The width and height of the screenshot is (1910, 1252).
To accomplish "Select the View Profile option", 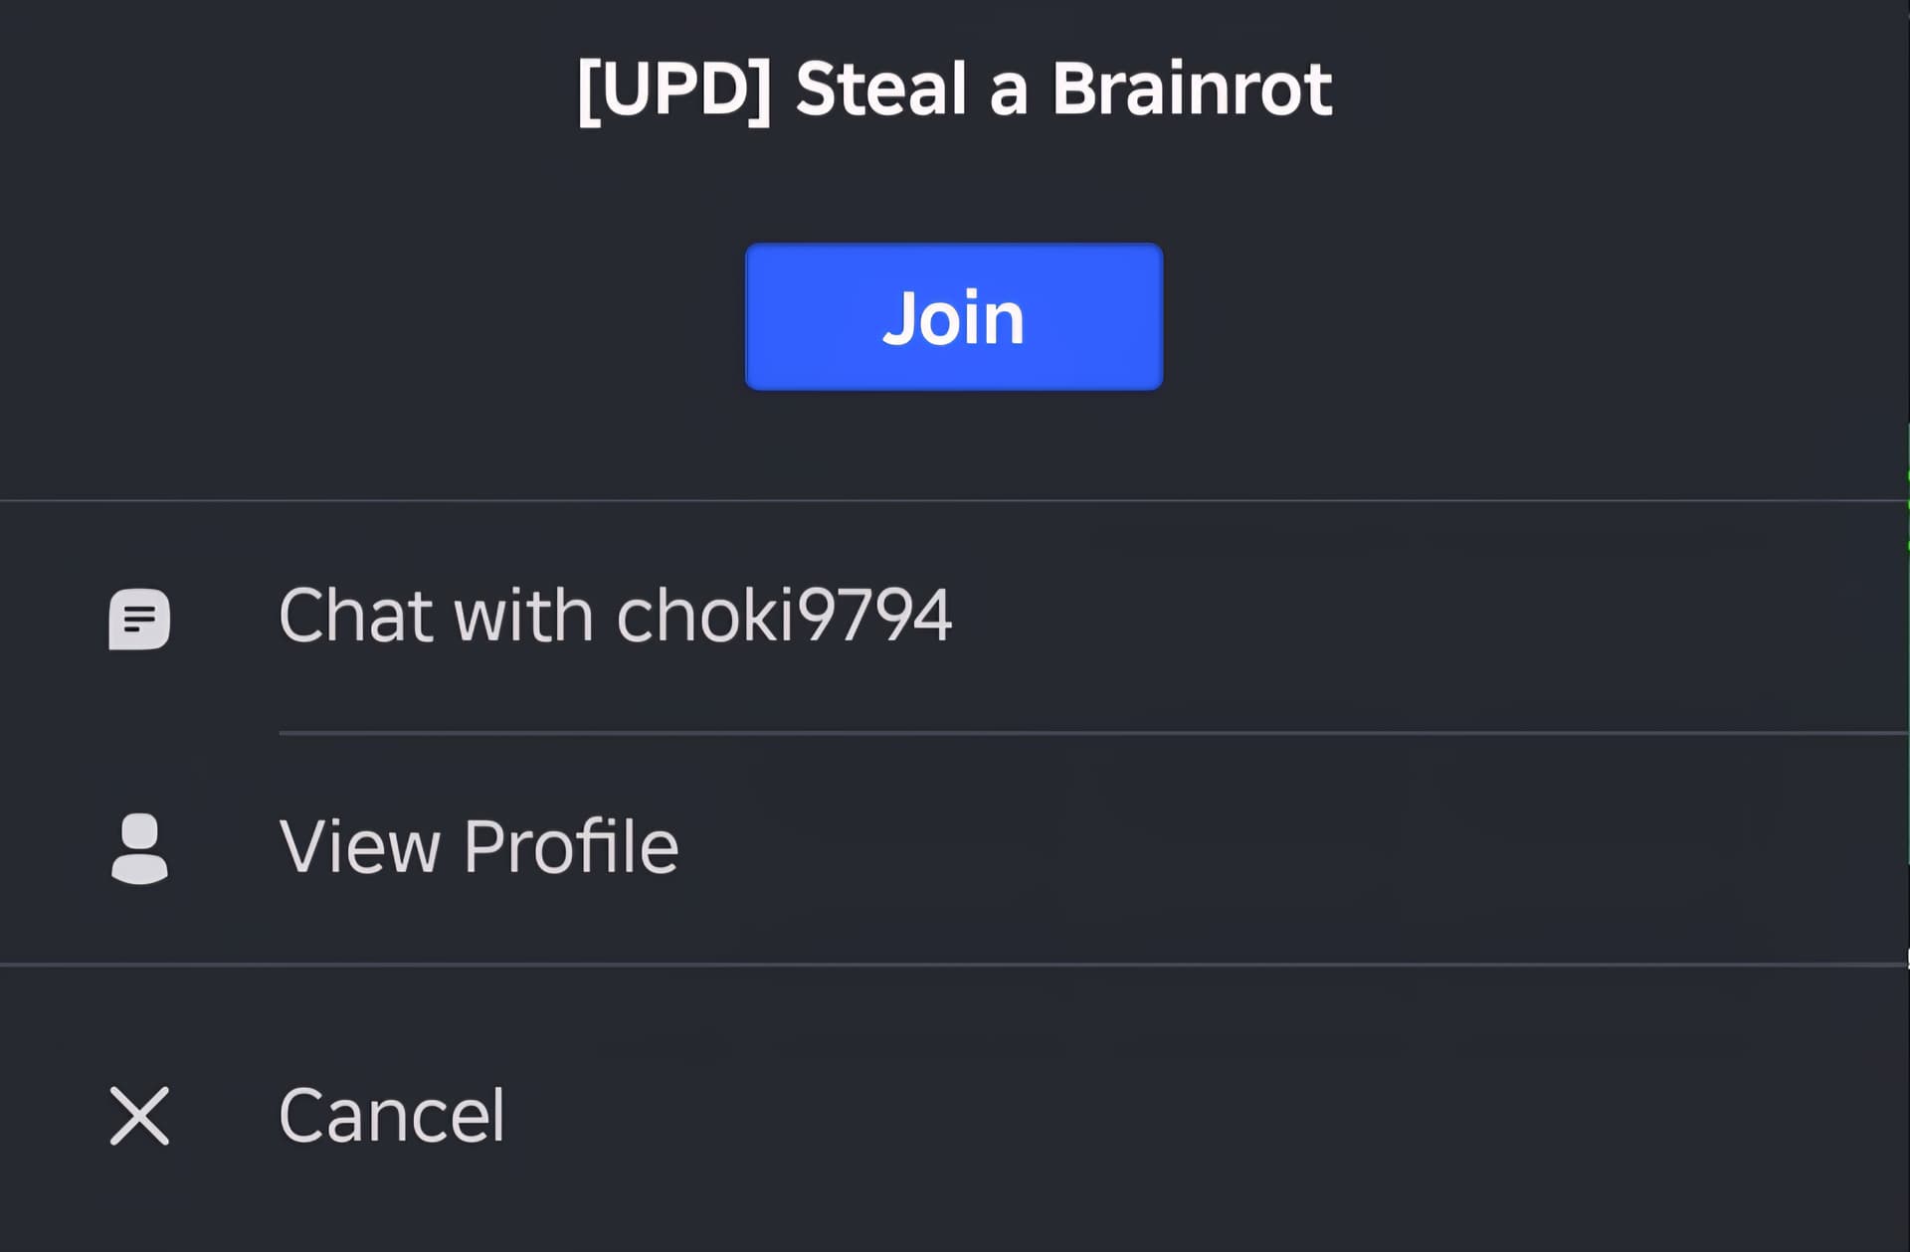I will (x=955, y=848).
